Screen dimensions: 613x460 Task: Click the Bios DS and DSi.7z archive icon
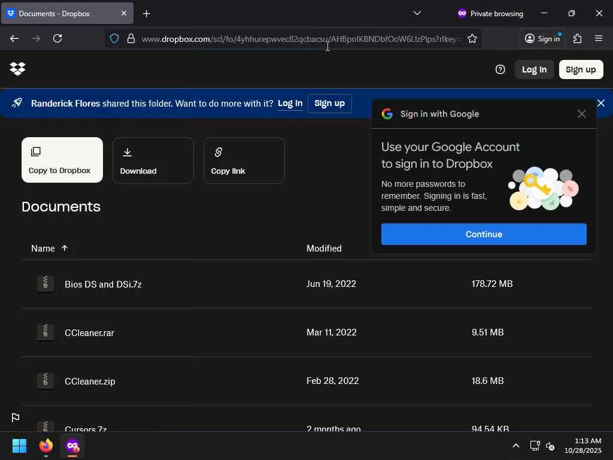click(x=45, y=283)
